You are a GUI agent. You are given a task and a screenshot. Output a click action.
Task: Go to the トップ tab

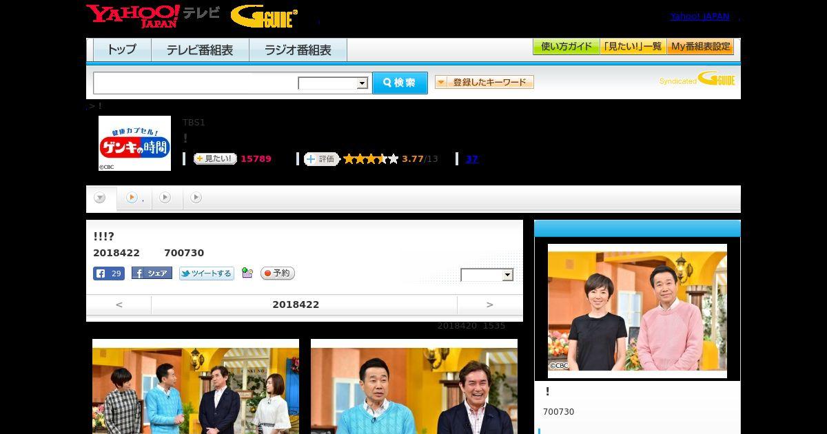[x=122, y=50]
